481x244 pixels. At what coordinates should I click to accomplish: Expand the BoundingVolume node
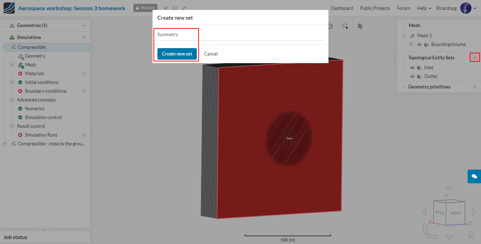411,45
